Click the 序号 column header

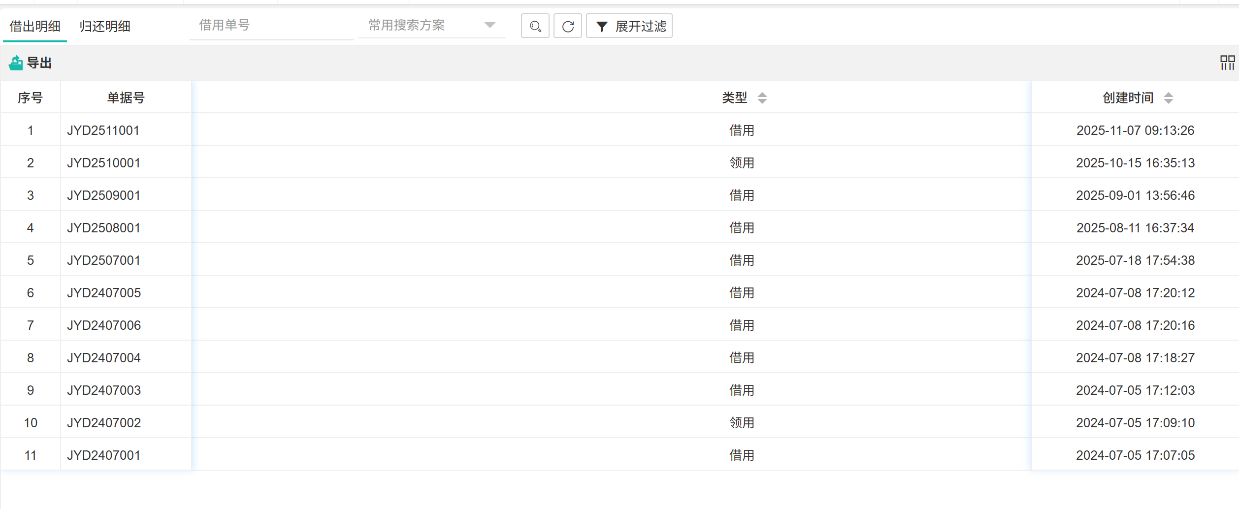(30, 98)
